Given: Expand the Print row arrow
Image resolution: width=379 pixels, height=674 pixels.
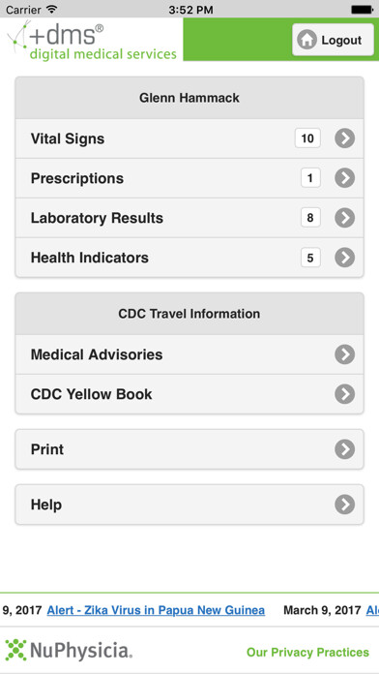Looking at the screenshot, I should (344, 449).
